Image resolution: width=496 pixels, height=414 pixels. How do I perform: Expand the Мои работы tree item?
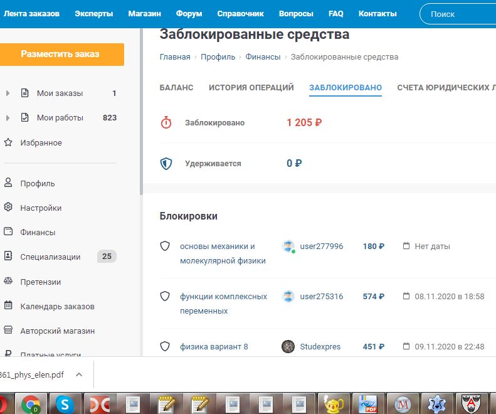(x=8, y=118)
